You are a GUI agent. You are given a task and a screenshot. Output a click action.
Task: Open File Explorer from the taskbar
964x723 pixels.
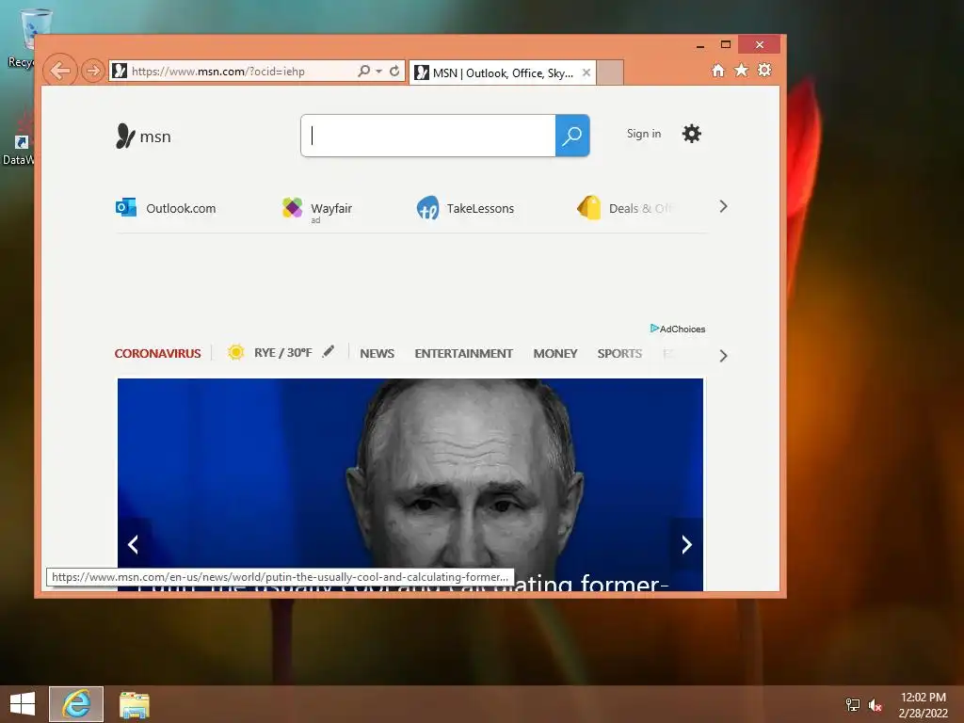coord(134,704)
